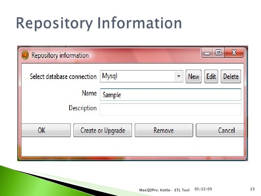The height and width of the screenshot is (196, 261).
Task: Click the 'Name' field label
Action: (x=89, y=93)
